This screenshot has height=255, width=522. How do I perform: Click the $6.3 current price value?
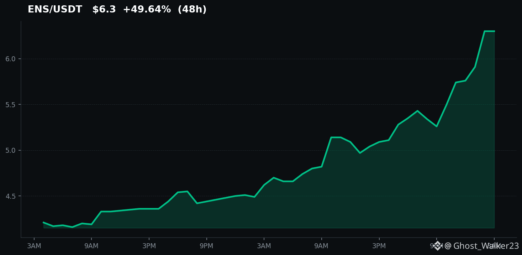tap(104, 10)
